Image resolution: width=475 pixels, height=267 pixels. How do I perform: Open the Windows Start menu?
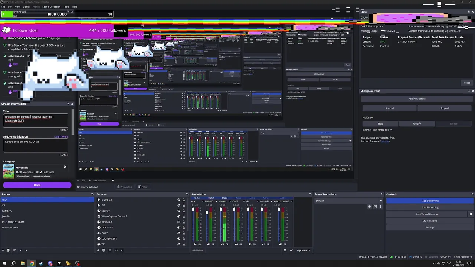click(x=4, y=263)
